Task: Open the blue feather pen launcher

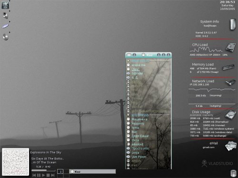Action: tap(5, 26)
